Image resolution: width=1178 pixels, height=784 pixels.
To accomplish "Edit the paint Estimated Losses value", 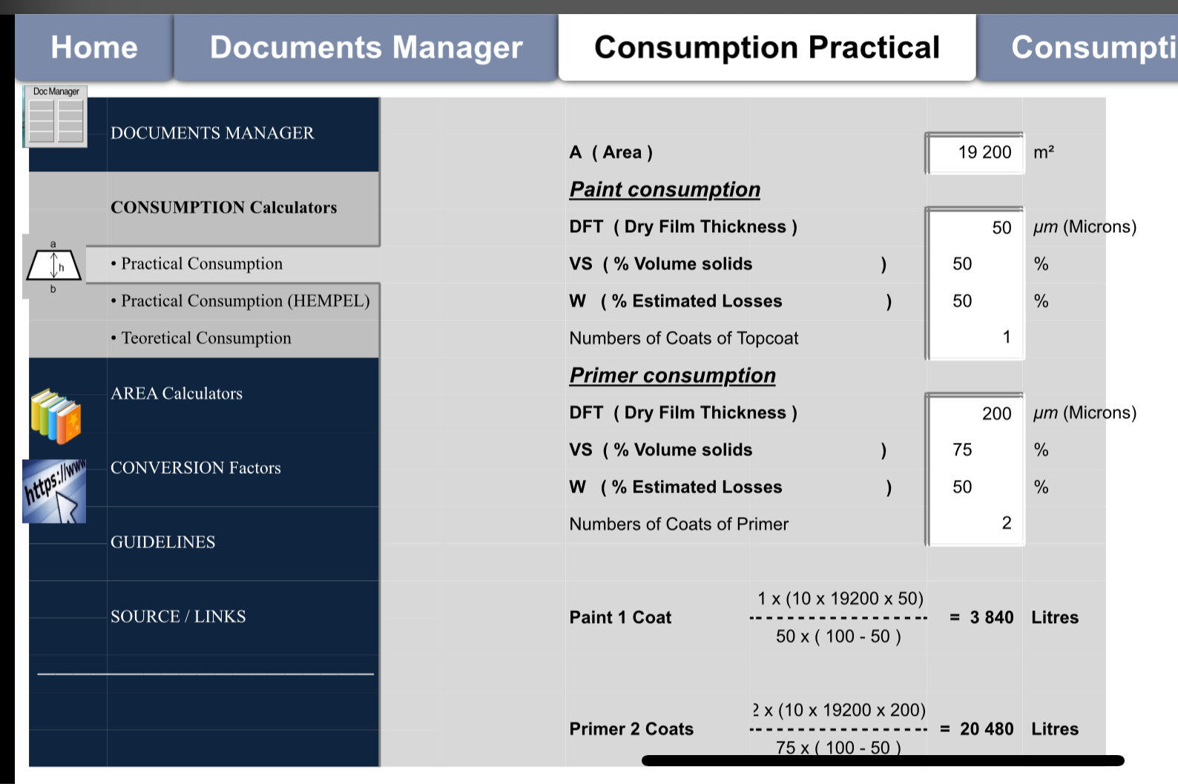I will (975, 301).
